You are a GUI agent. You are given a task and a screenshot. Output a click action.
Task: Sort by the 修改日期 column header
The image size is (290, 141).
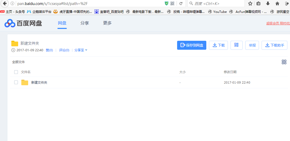pyautogui.click(x=230, y=72)
